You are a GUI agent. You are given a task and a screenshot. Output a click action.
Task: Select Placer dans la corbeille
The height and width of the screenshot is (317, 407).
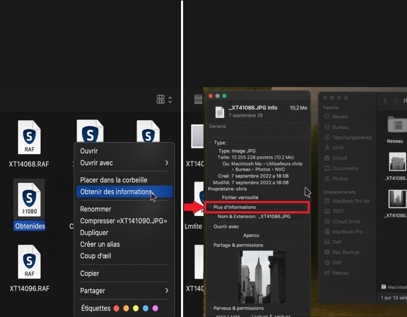[x=113, y=180]
